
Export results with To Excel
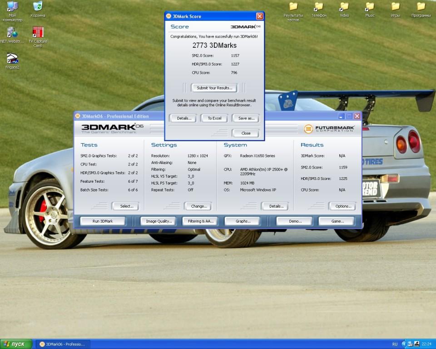(214, 118)
